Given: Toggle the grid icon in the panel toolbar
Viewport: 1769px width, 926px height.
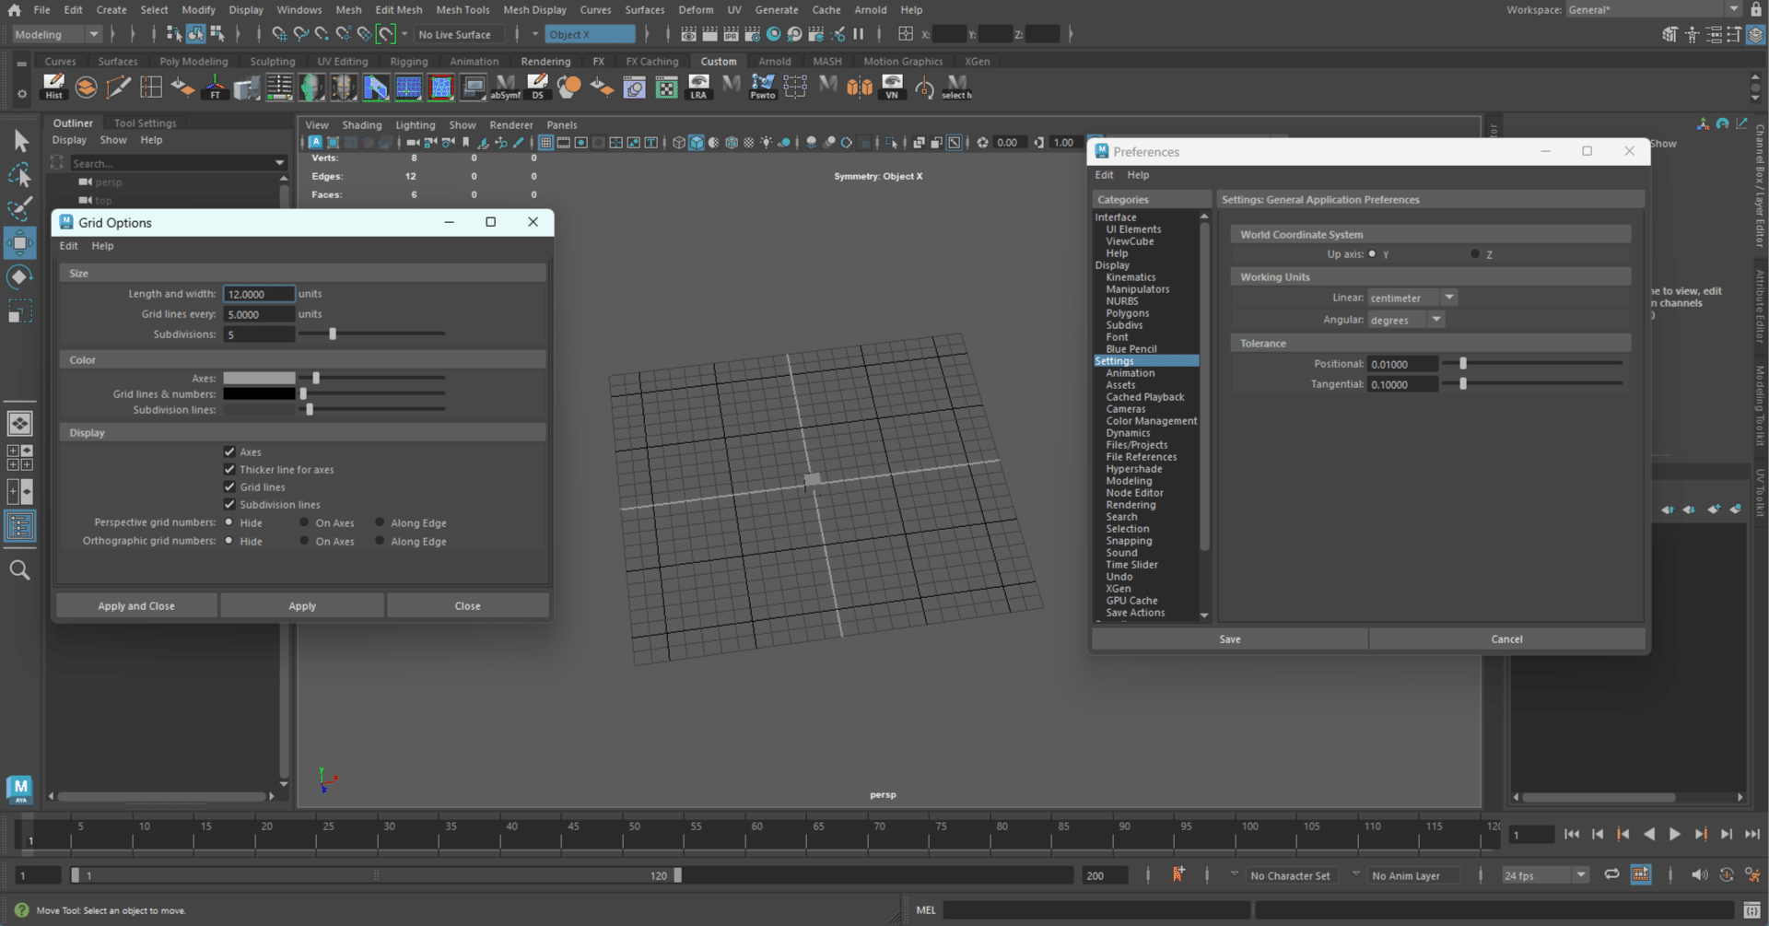Looking at the screenshot, I should 545,143.
